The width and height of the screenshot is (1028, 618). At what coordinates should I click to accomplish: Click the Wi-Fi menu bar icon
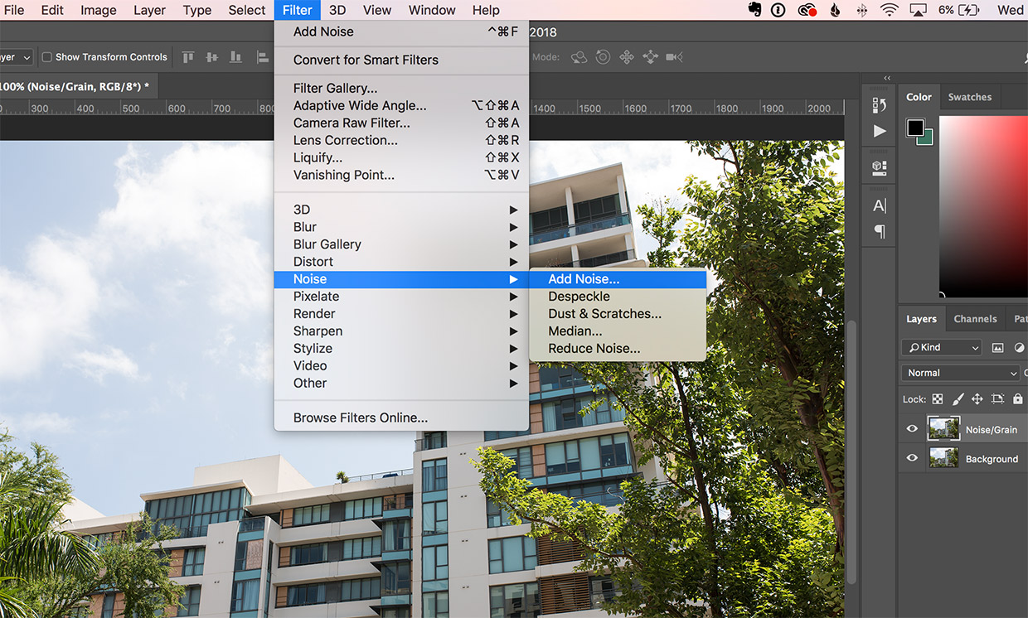pos(890,10)
